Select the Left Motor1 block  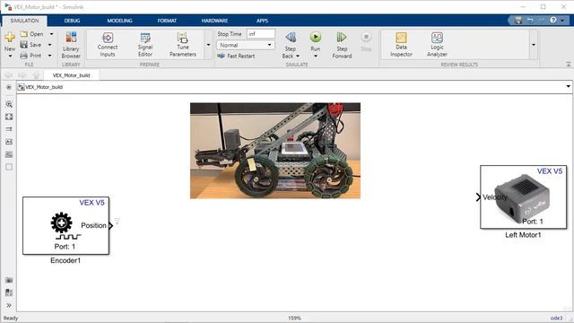[x=524, y=197]
